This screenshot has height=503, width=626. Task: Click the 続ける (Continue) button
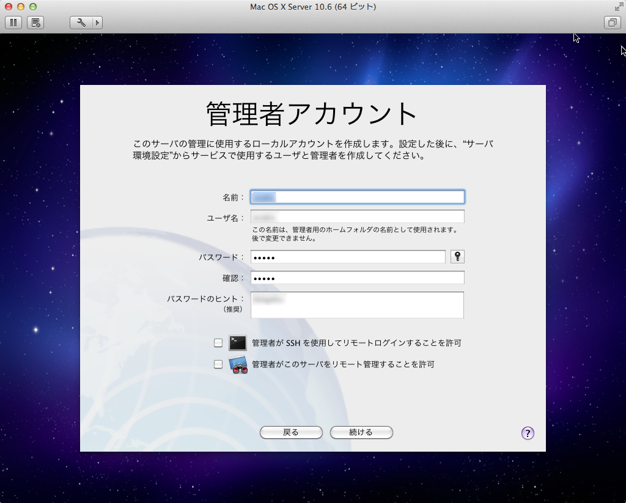[361, 432]
